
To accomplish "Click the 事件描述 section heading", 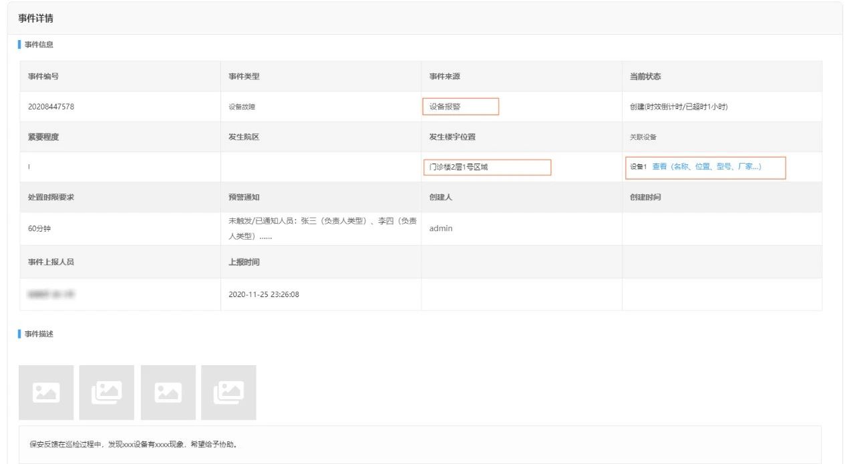I will (39, 334).
